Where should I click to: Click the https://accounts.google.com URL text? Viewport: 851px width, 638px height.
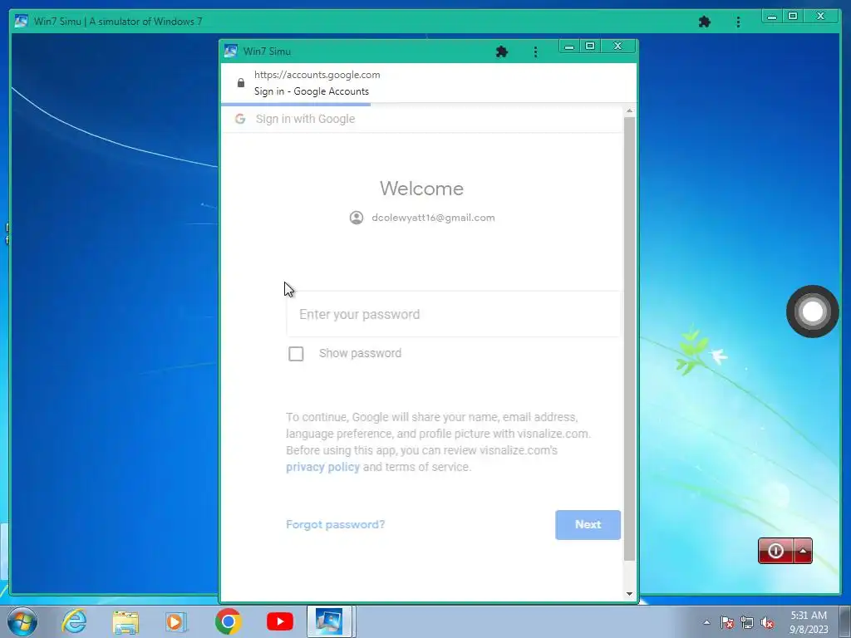[x=317, y=75]
